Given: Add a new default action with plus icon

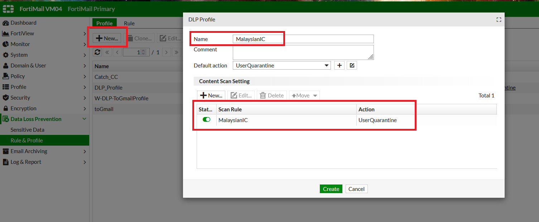Looking at the screenshot, I should pos(339,65).
